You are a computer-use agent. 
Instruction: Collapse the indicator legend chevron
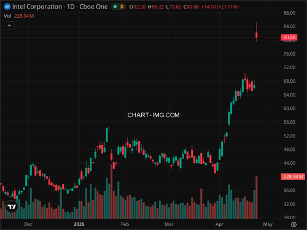9,26
